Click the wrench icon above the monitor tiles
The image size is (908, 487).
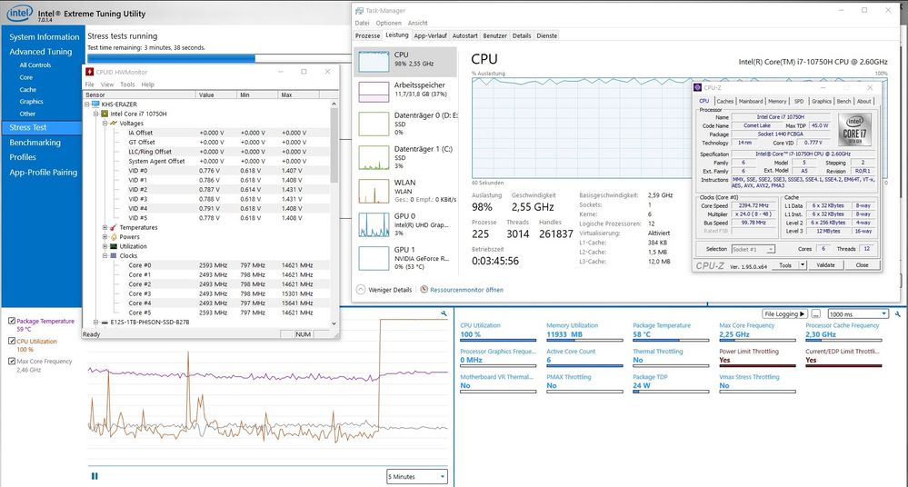click(897, 313)
